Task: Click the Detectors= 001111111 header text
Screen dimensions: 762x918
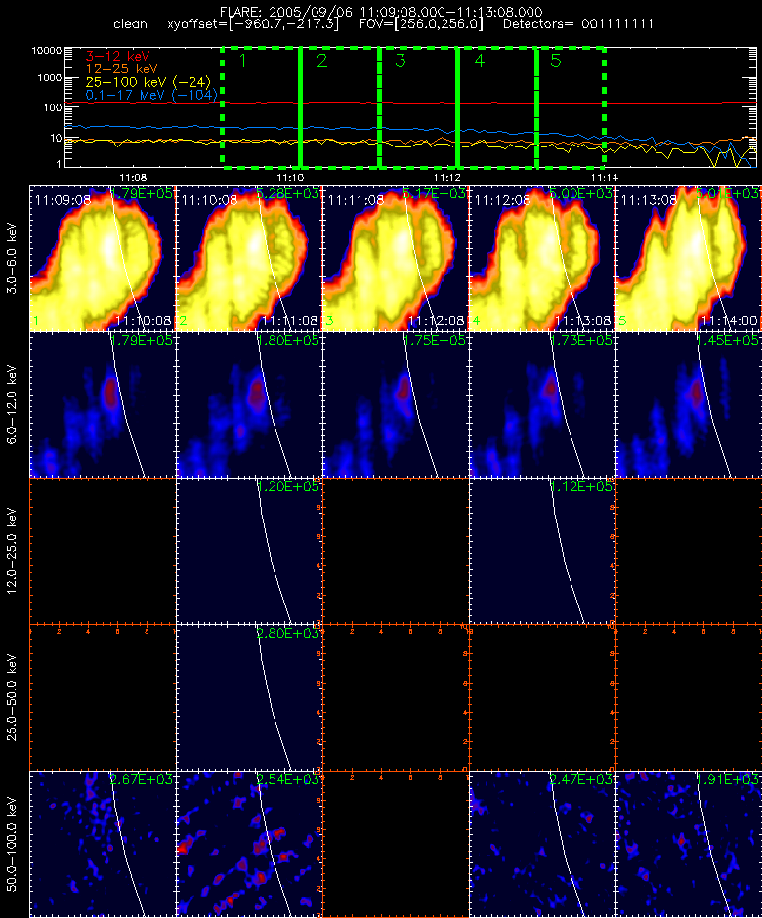Action: (x=578, y=24)
